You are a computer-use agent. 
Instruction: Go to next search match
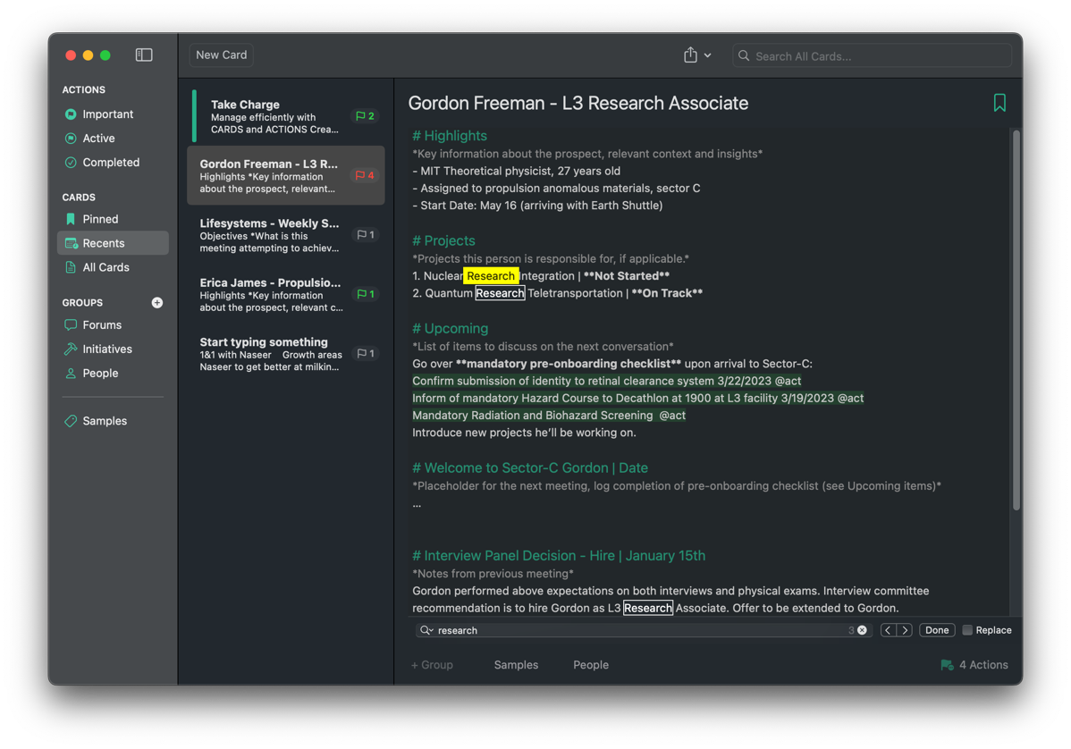(905, 630)
